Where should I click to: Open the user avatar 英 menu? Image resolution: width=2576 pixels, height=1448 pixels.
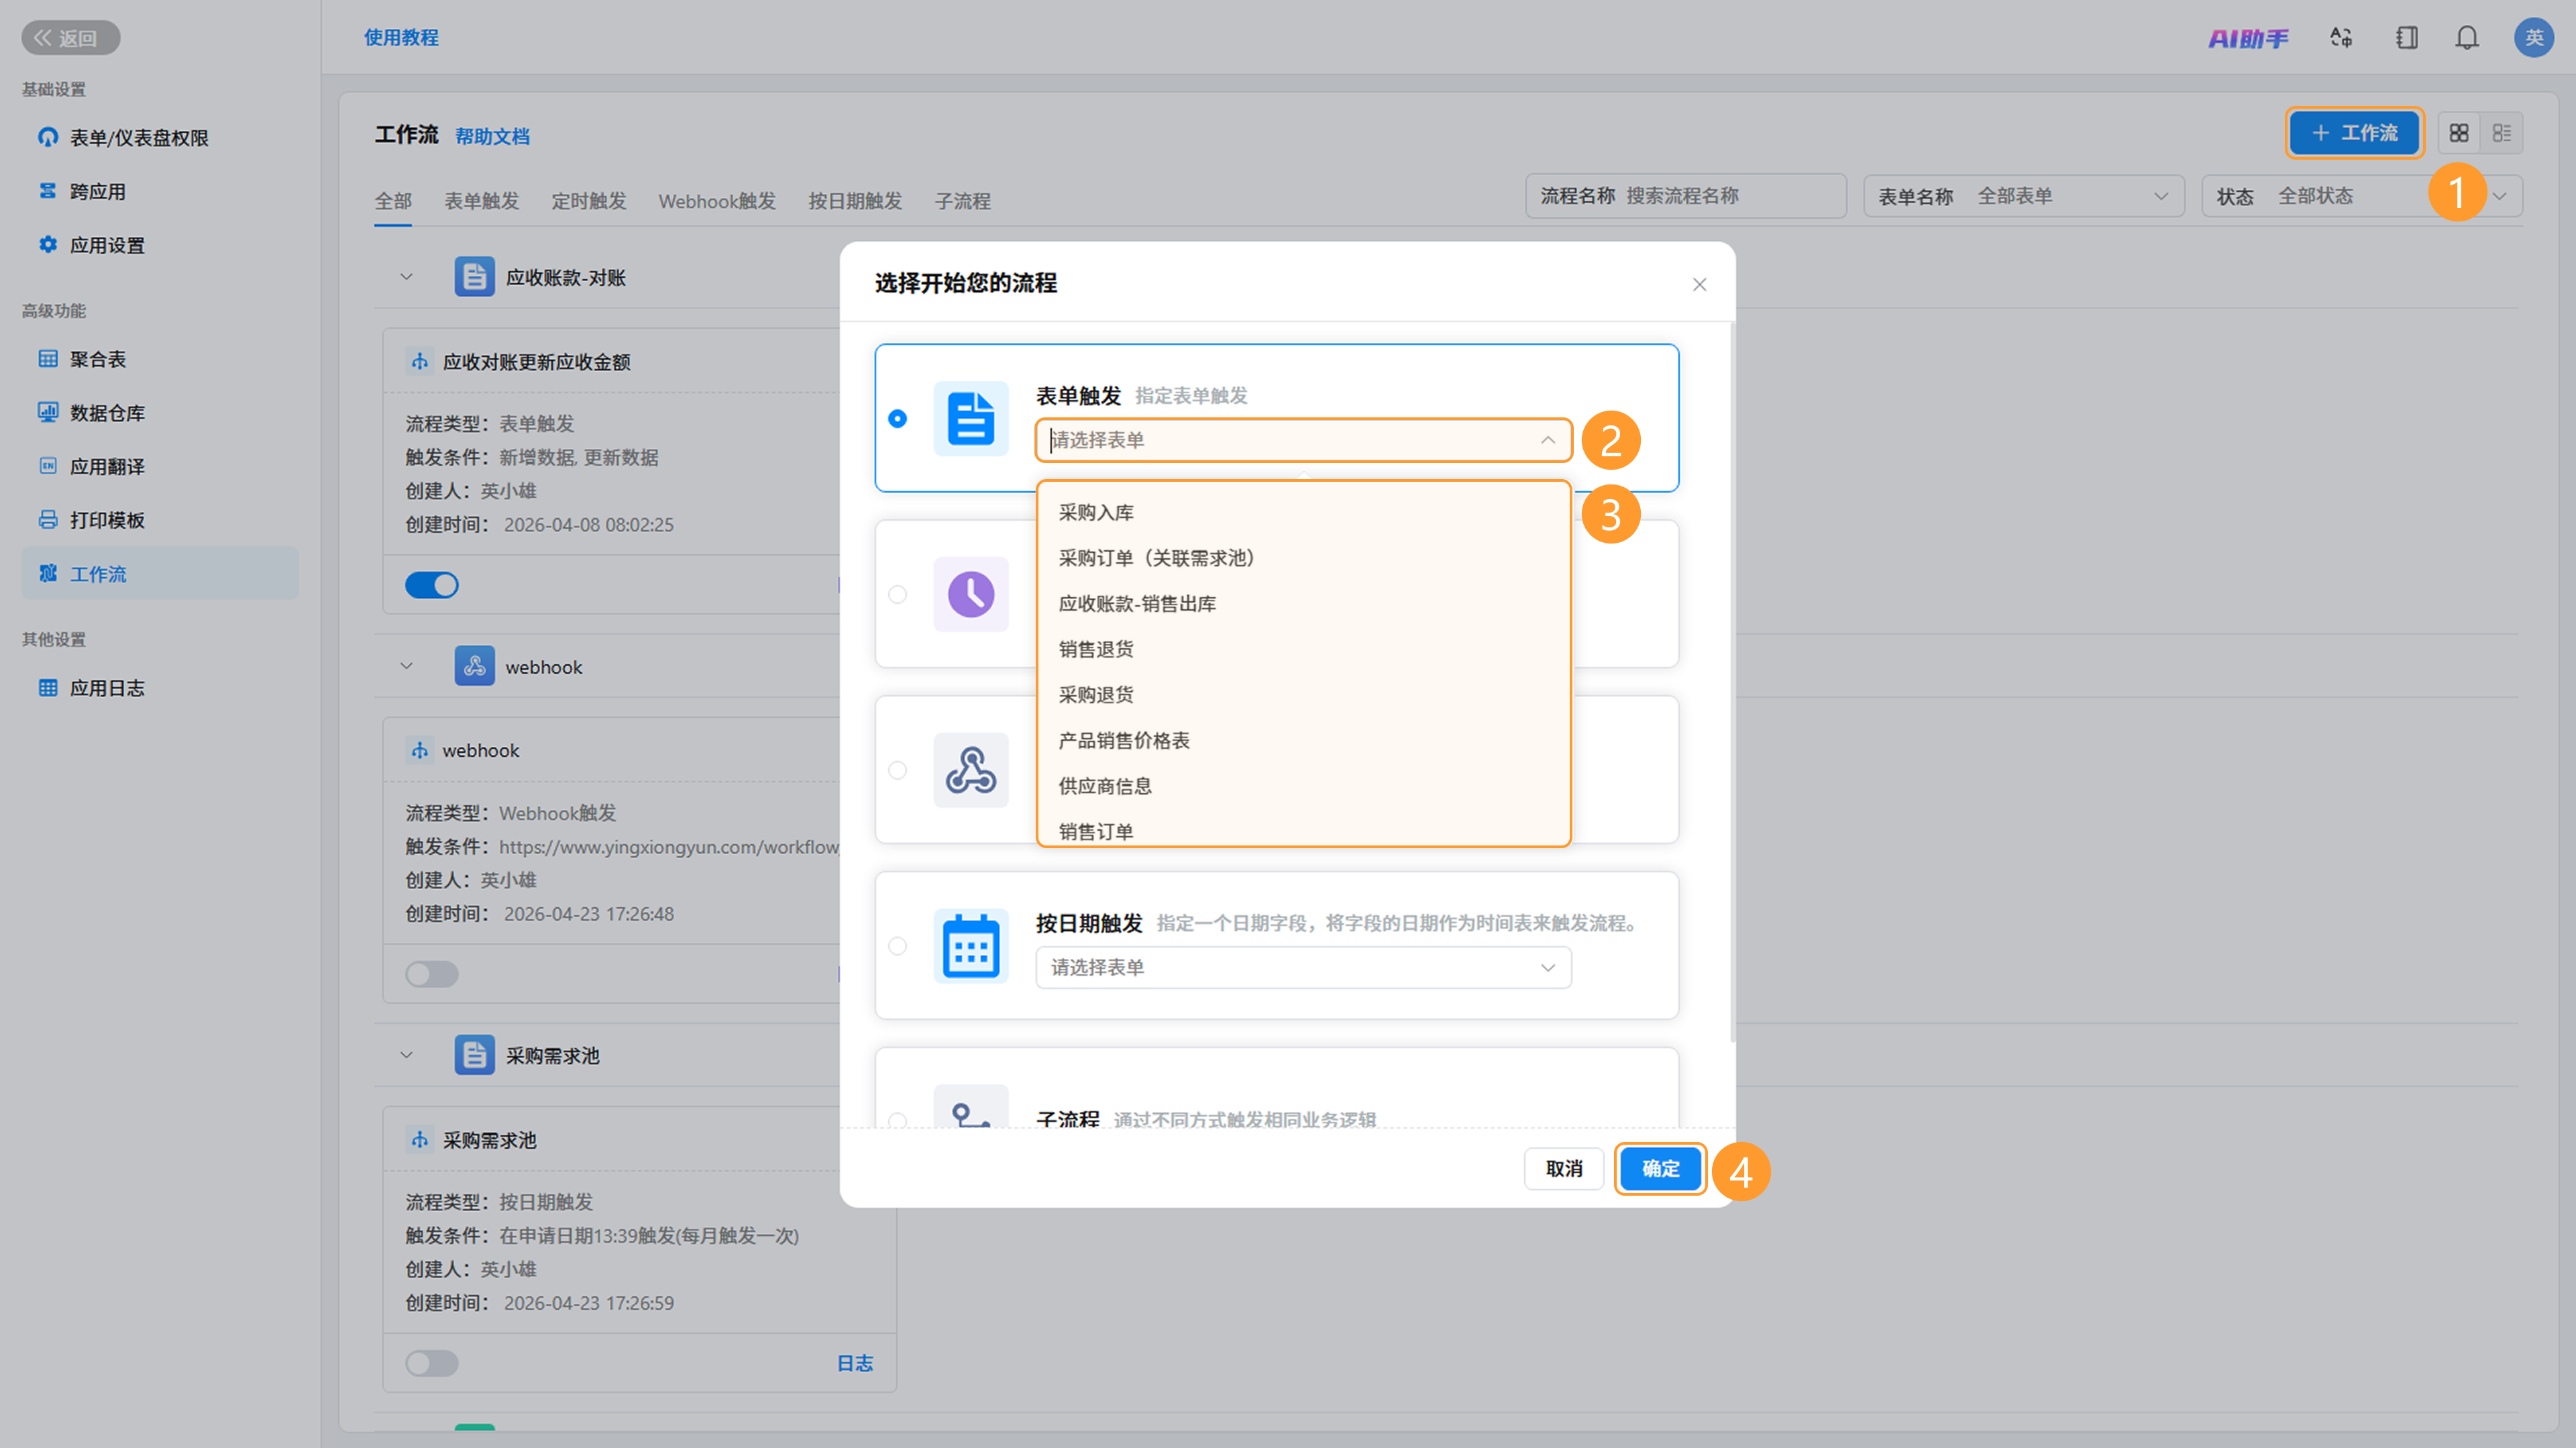click(x=2533, y=38)
